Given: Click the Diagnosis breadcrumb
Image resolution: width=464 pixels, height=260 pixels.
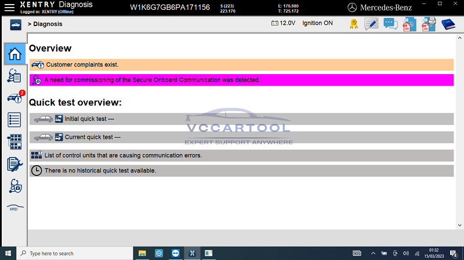Looking at the screenshot, I should click(48, 24).
